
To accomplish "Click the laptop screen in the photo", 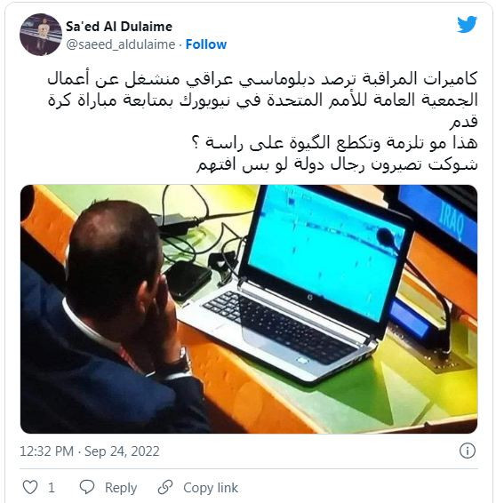I will point(325,249).
